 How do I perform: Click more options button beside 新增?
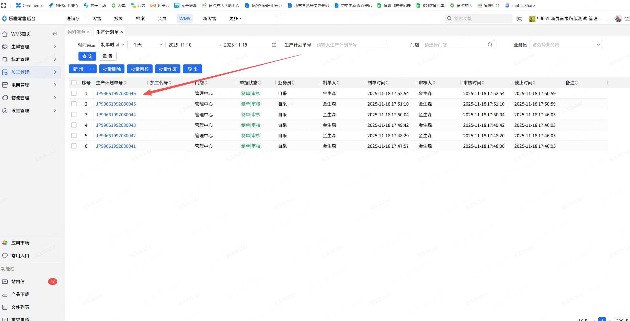[92, 69]
